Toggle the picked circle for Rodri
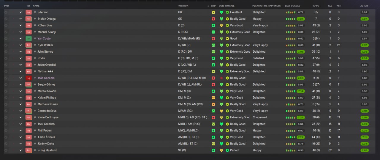 point(6,58)
